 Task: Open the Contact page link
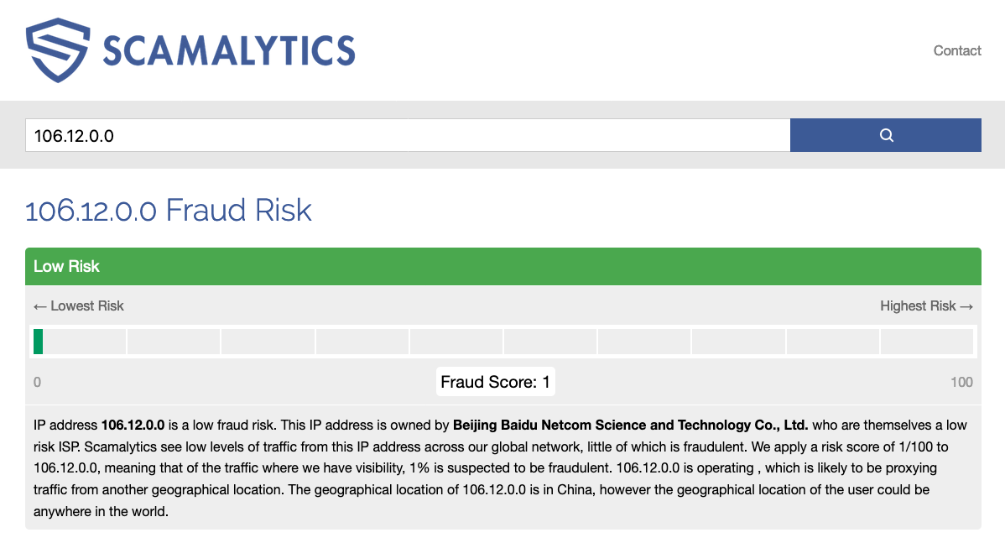[957, 50]
